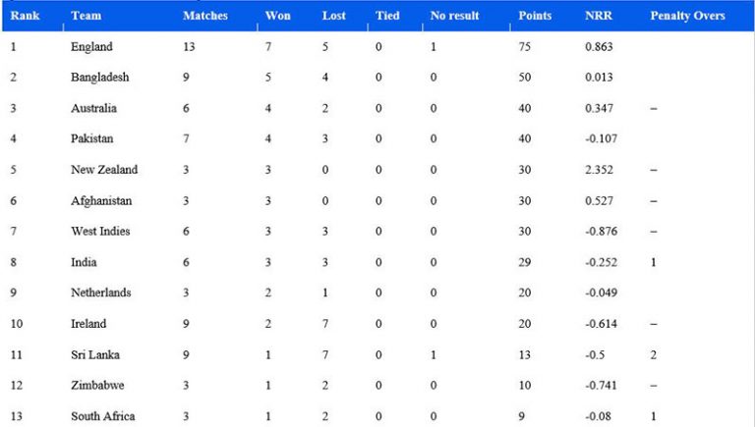This screenshot has width=755, height=427.
Task: Select the South Africa team name
Action: click(102, 416)
